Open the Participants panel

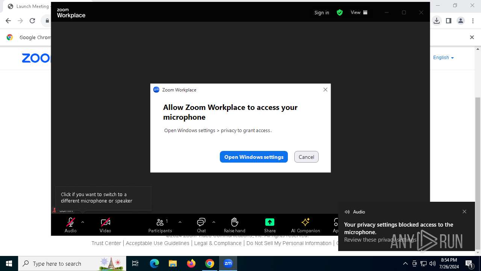160,225
